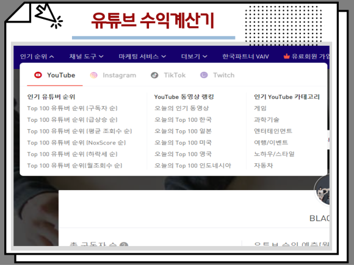Image resolution: width=354 pixels, height=265 pixels.
Task: Open 오늘의 Top 100 일본
Action: point(183,131)
